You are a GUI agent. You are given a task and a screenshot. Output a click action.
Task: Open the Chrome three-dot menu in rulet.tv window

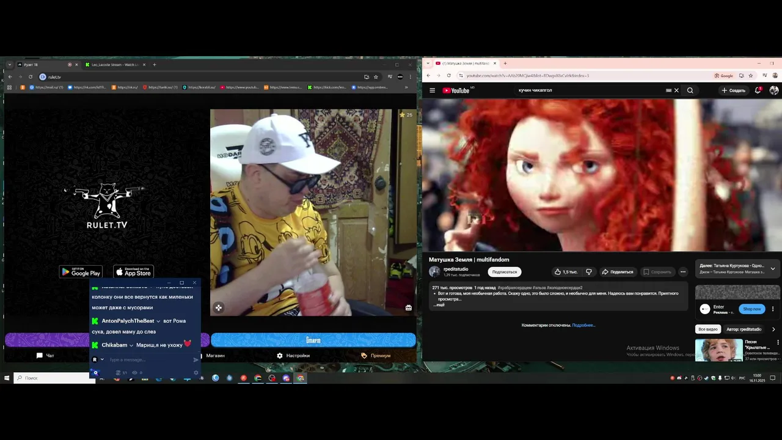pyautogui.click(x=409, y=76)
